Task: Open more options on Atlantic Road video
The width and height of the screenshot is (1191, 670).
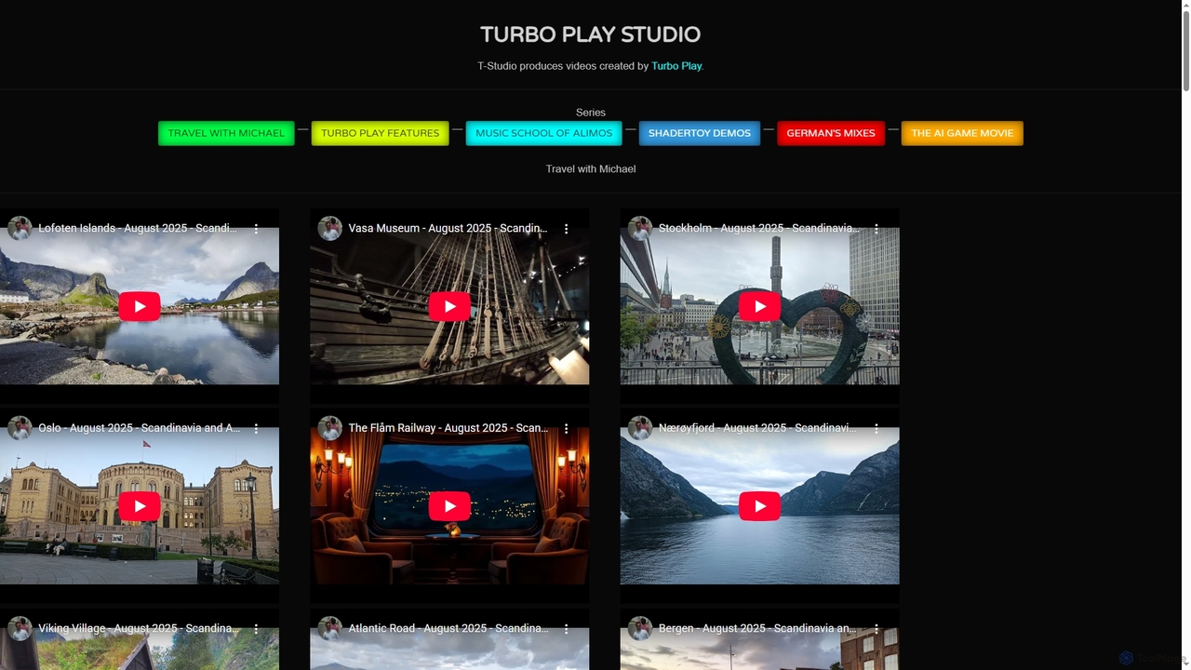Action: (x=566, y=628)
